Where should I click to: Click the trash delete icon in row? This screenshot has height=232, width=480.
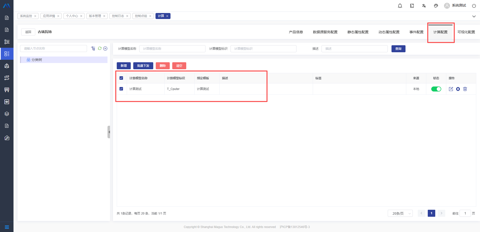point(465,89)
